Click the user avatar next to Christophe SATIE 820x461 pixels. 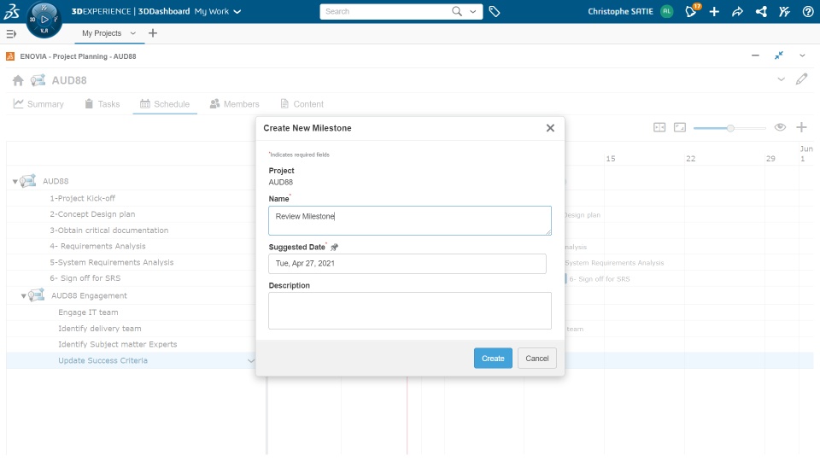click(666, 11)
